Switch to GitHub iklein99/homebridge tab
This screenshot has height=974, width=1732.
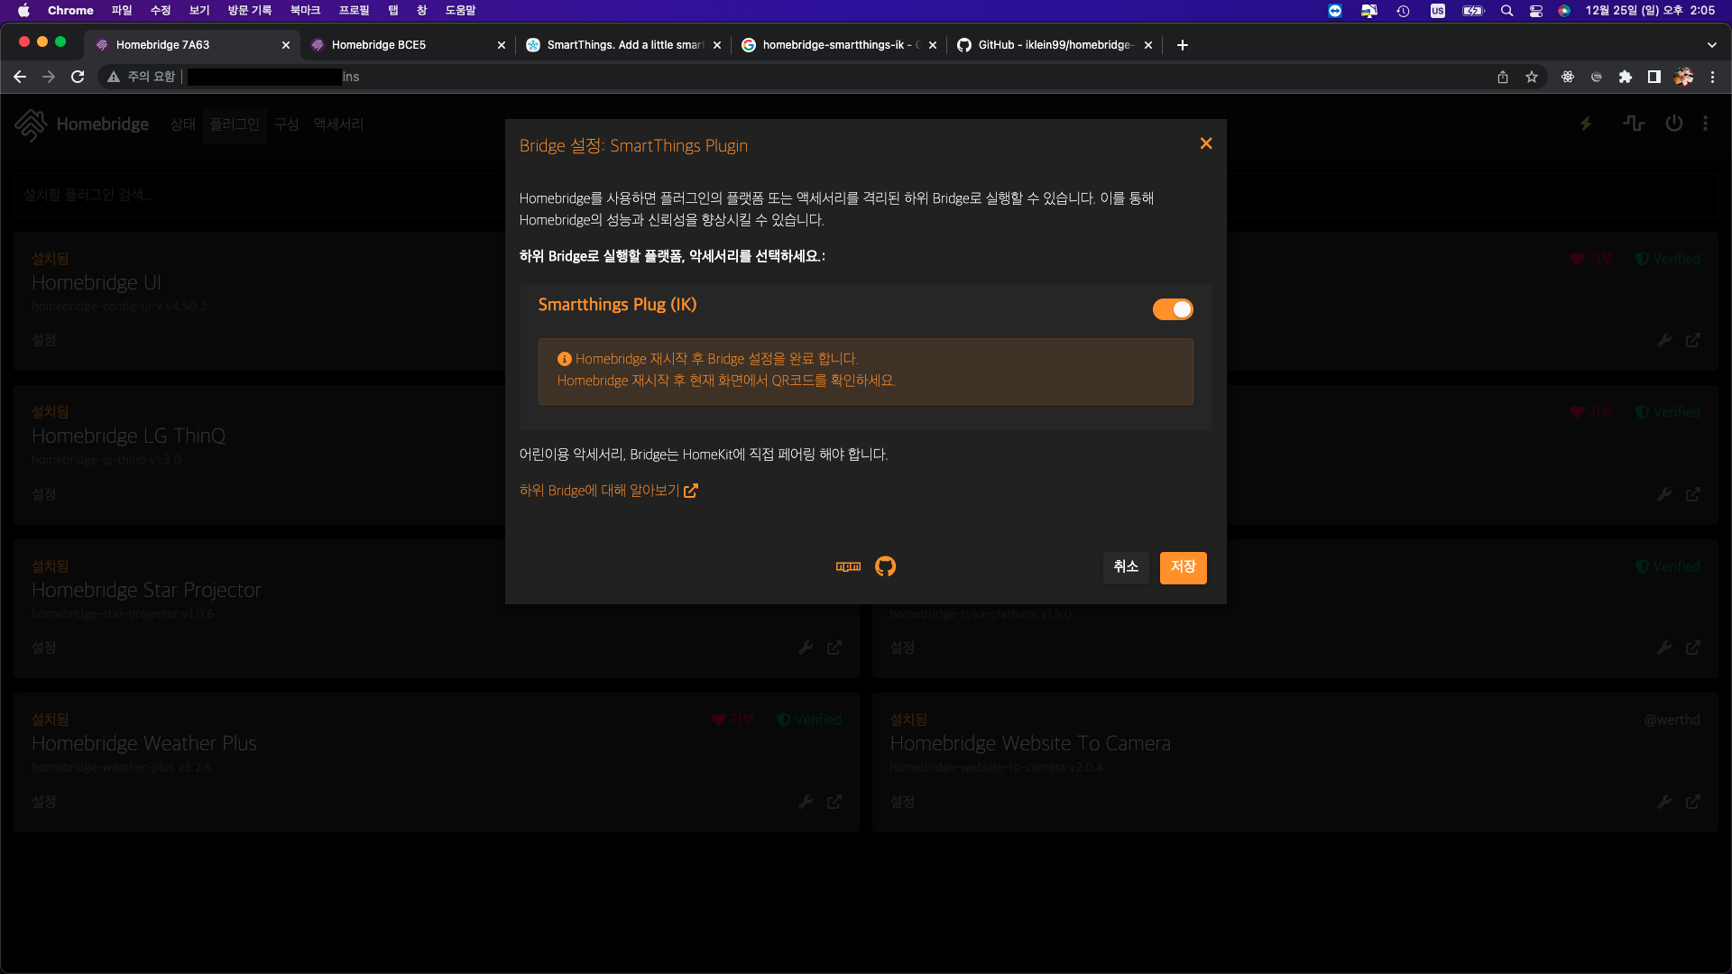[x=1051, y=45]
